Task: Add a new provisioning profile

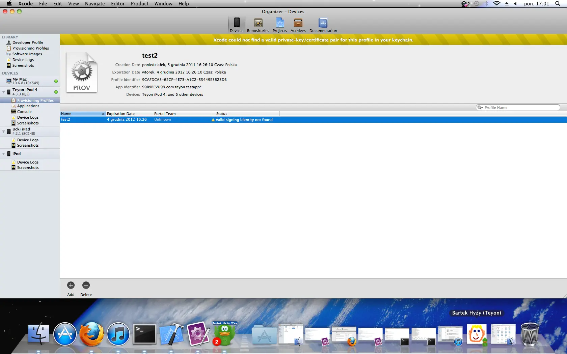Action: coord(71,286)
